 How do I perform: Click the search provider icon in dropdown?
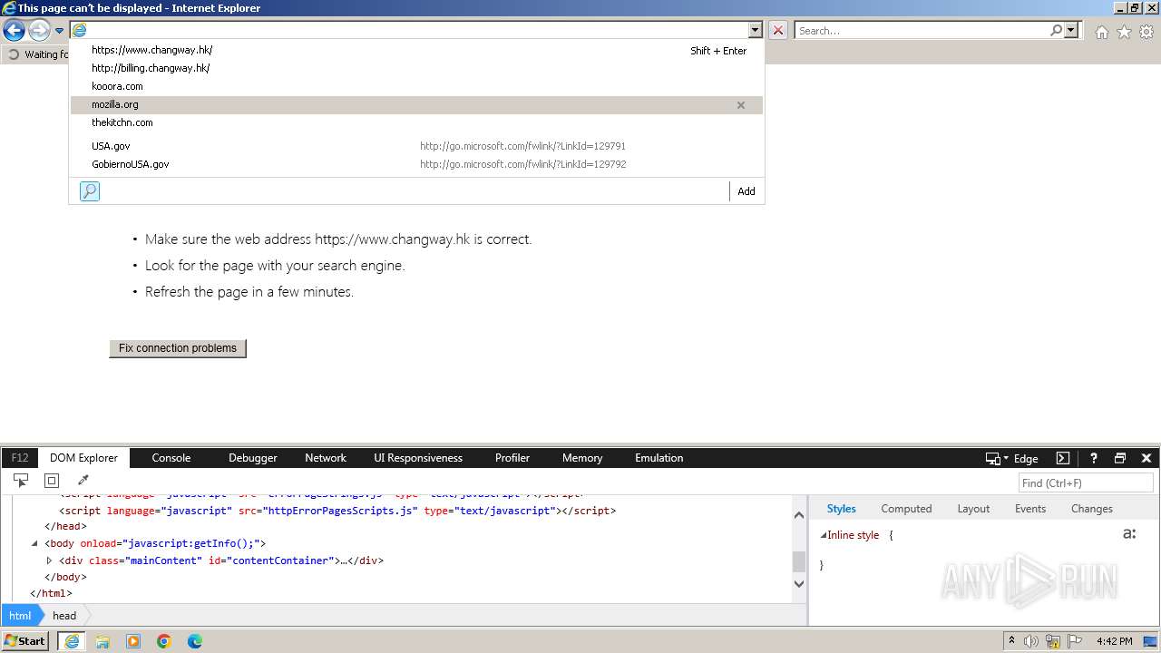[x=90, y=191]
